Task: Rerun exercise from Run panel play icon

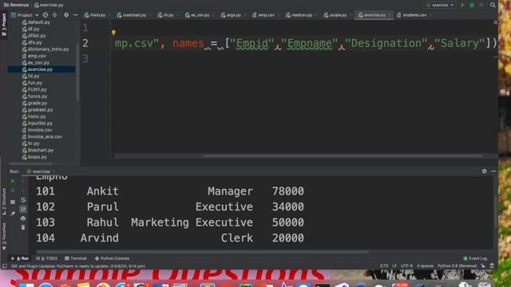Action: coord(13,181)
